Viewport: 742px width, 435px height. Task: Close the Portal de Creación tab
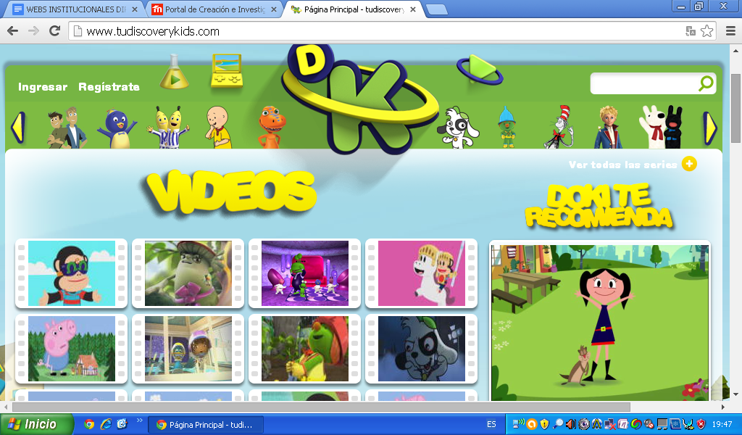tap(273, 9)
